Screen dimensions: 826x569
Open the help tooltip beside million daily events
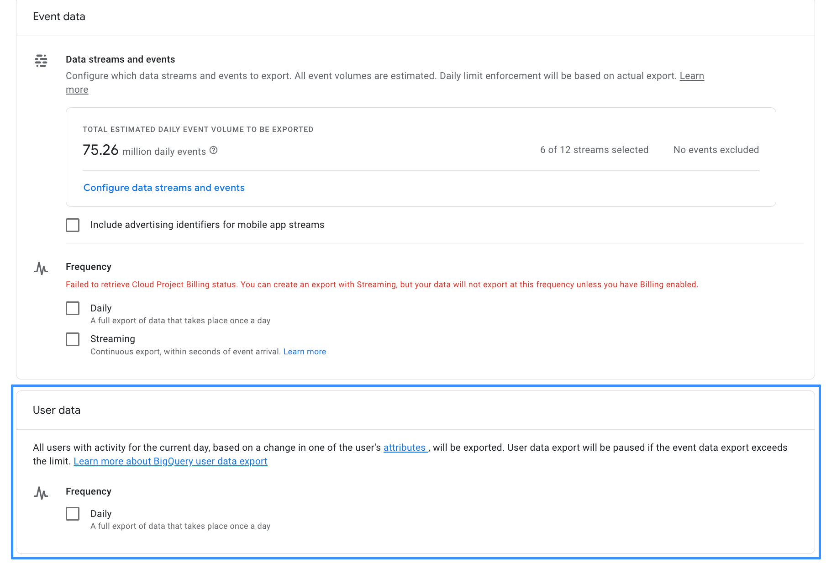[214, 150]
